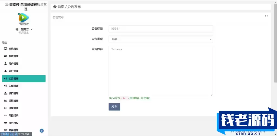Click the 换行符为 br hint text

[130, 98]
